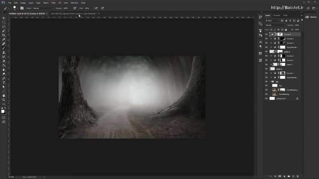
Task: Add a layer style with fx button
Action: tap(275, 176)
